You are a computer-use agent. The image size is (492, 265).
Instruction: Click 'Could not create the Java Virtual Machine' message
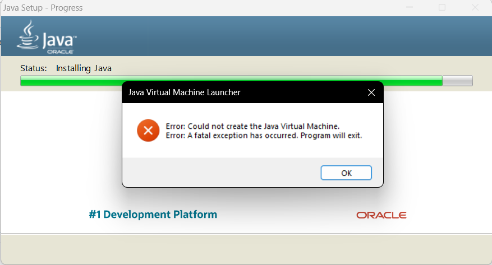coord(252,126)
